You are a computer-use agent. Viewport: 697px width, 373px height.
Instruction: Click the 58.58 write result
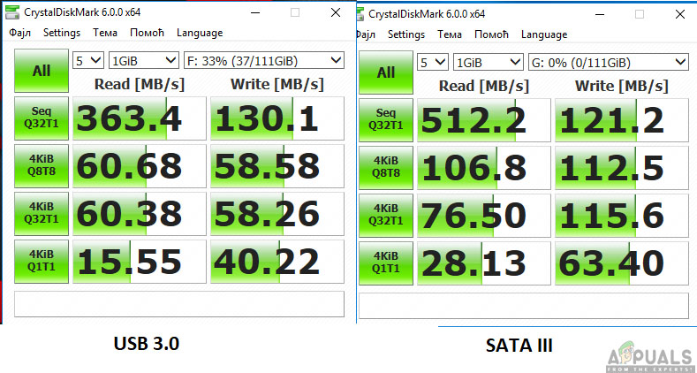click(277, 166)
